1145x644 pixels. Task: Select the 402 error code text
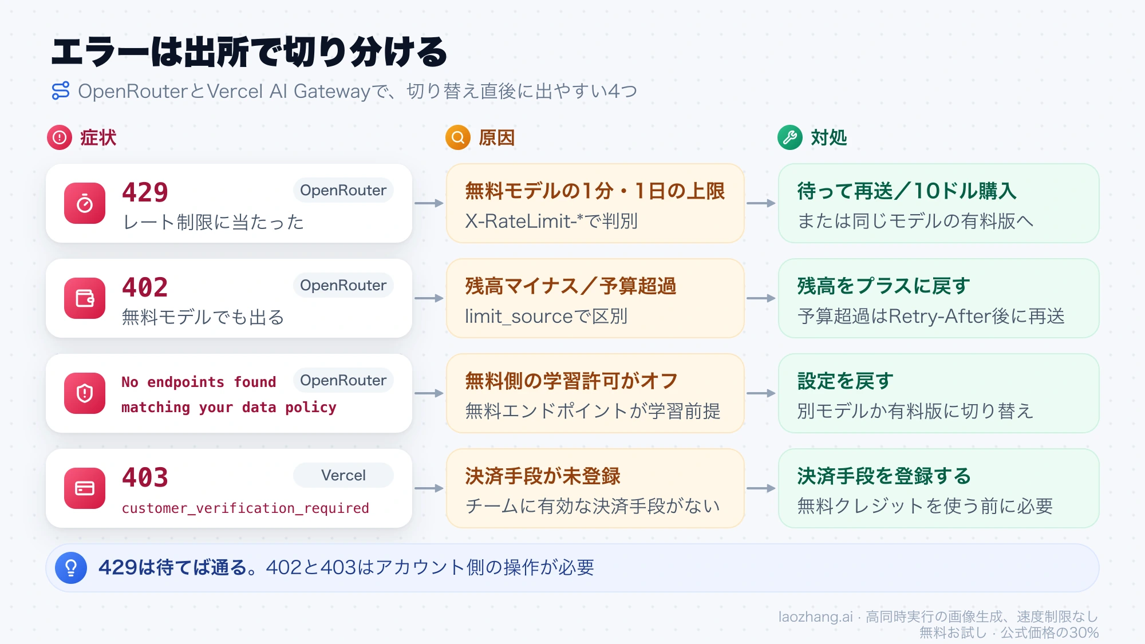click(x=145, y=287)
